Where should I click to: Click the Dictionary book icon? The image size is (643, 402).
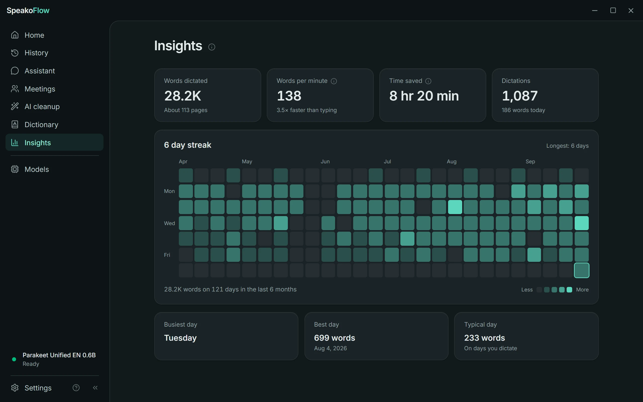(15, 124)
